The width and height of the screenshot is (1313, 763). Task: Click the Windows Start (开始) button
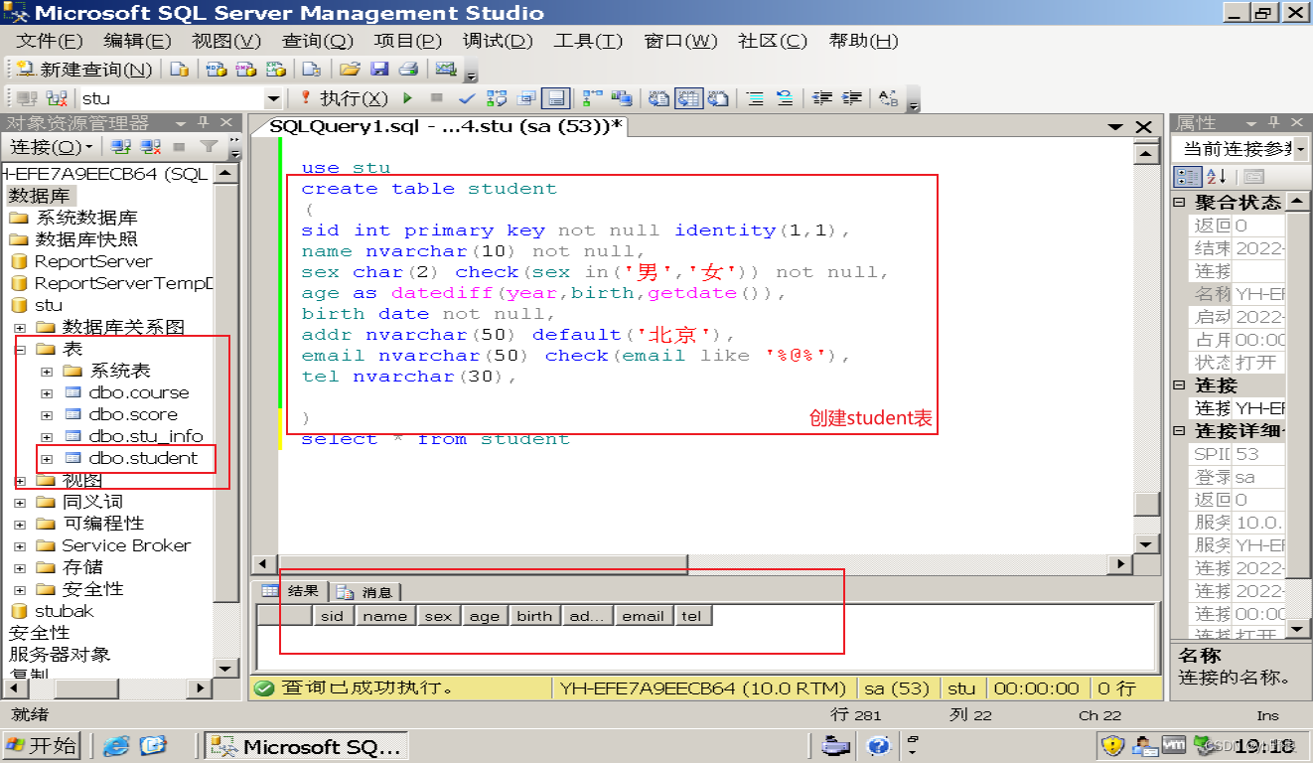click(42, 746)
